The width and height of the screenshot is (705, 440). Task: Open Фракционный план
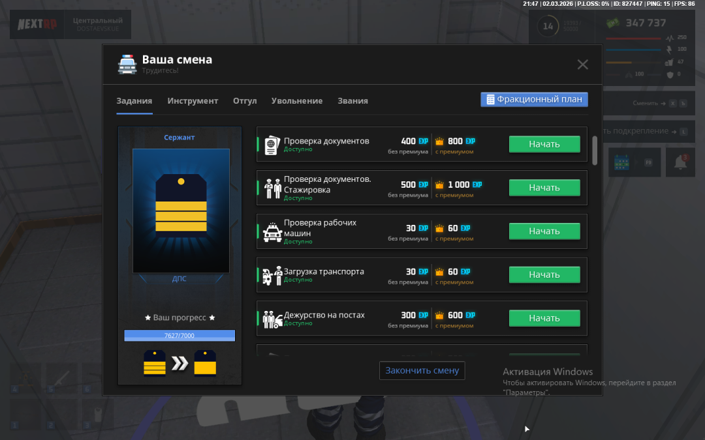tap(534, 100)
